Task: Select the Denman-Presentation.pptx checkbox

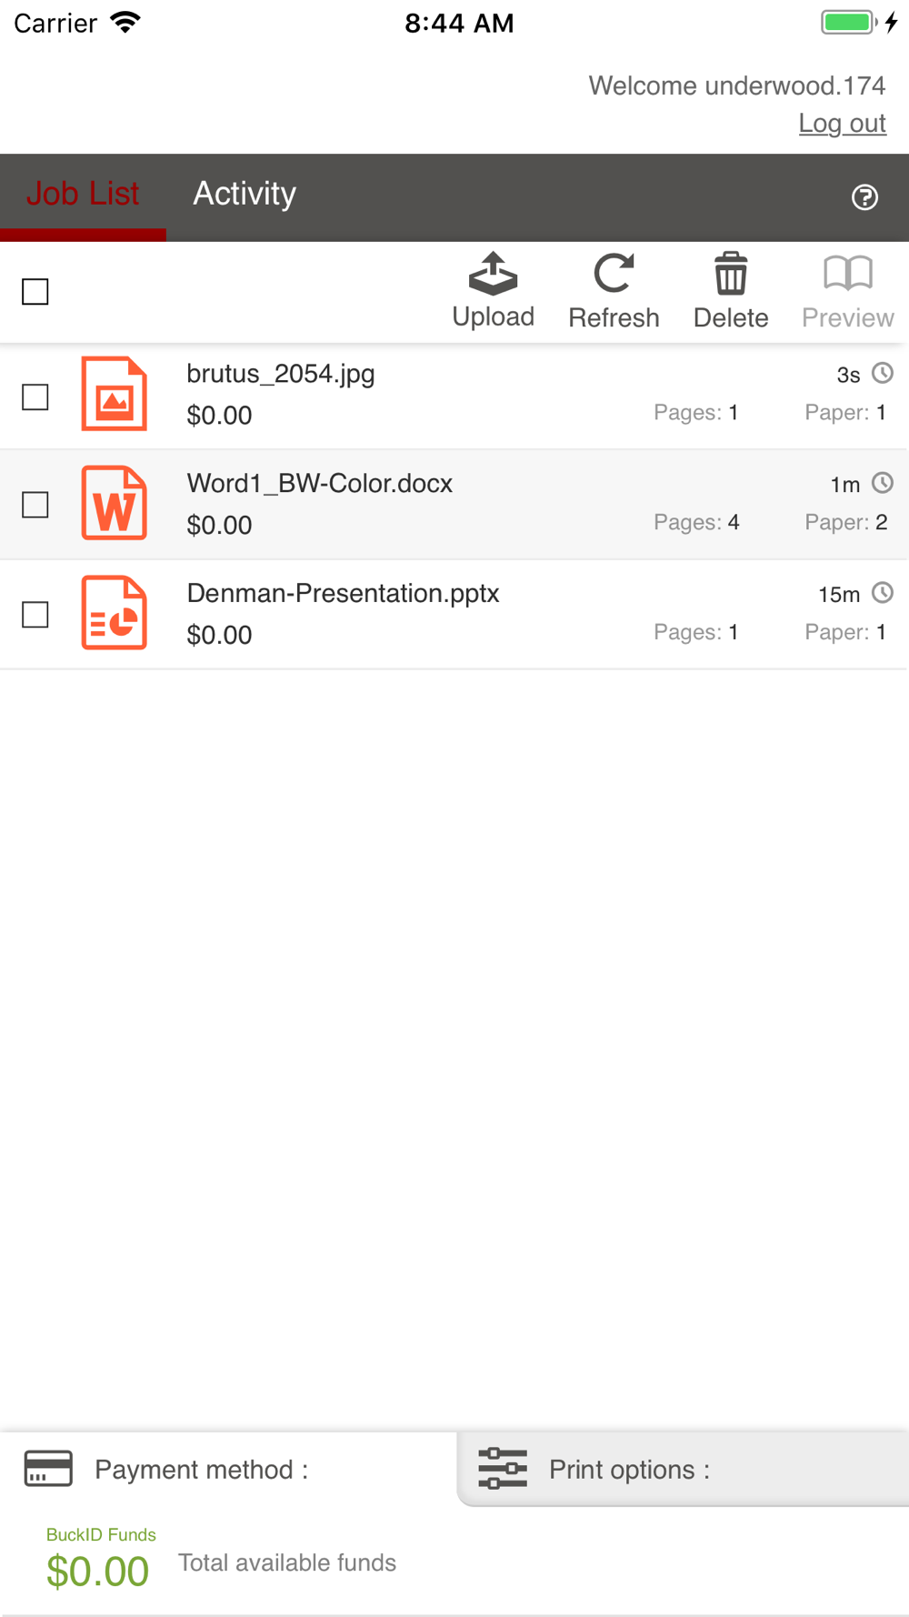Action: pos(35,615)
